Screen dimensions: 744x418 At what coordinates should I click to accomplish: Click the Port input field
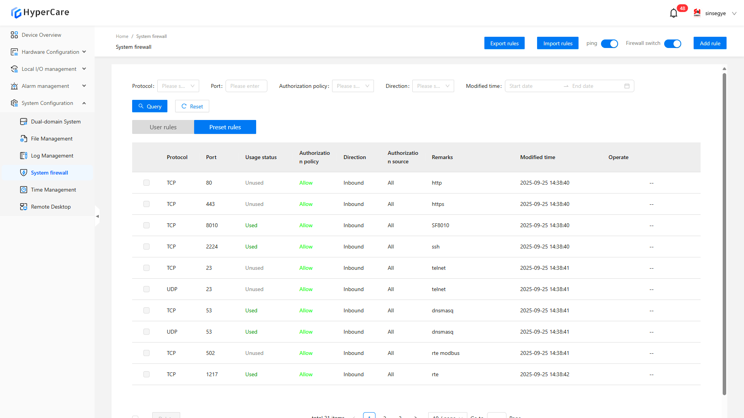coord(246,86)
